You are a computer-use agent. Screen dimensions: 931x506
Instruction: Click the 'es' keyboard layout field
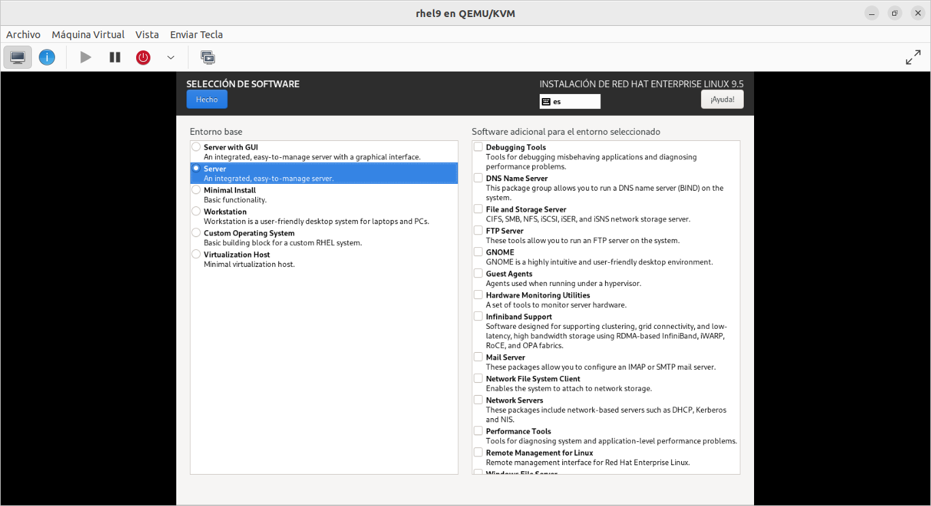(x=570, y=101)
